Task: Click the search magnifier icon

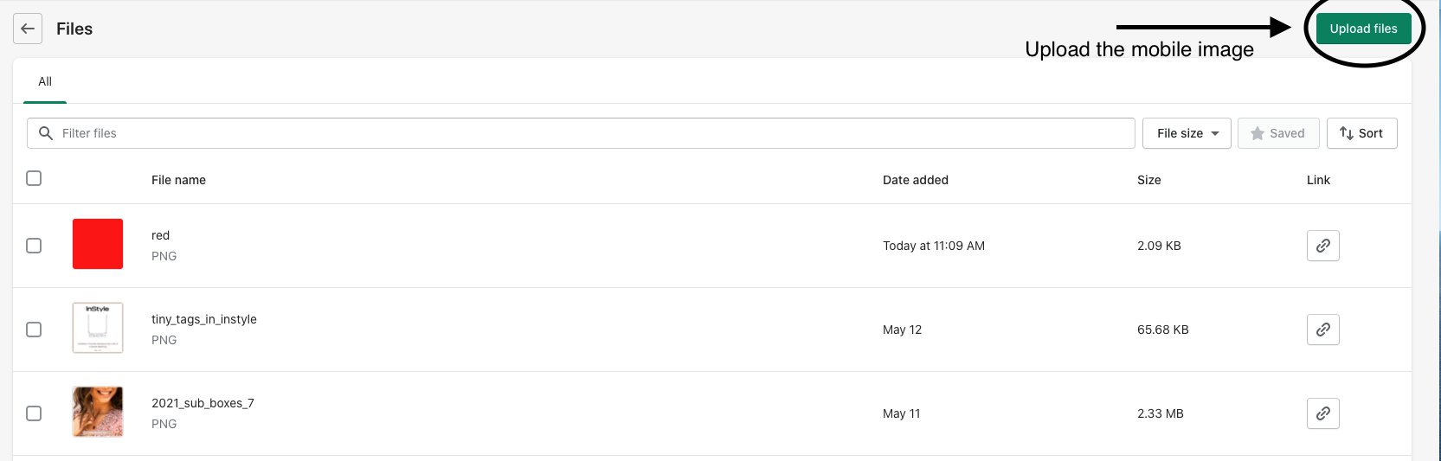Action: click(x=46, y=133)
